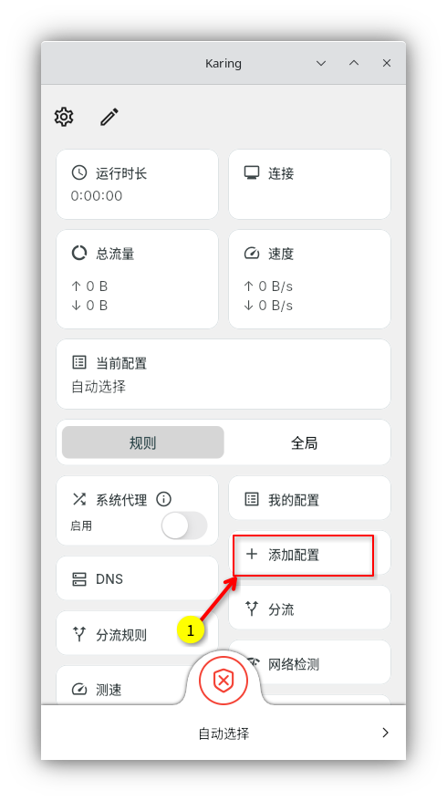Expand 自动选择 with the right chevron
Viewport: 447px width, 801px height.
pyautogui.click(x=386, y=733)
